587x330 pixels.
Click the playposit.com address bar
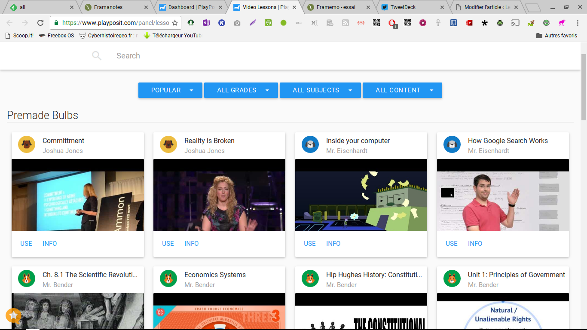116,23
